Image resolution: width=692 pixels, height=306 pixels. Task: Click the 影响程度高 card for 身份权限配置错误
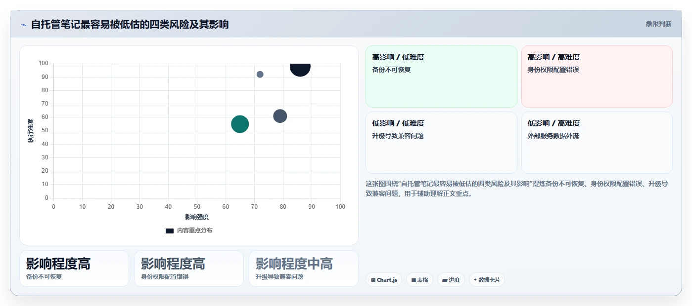point(189,268)
